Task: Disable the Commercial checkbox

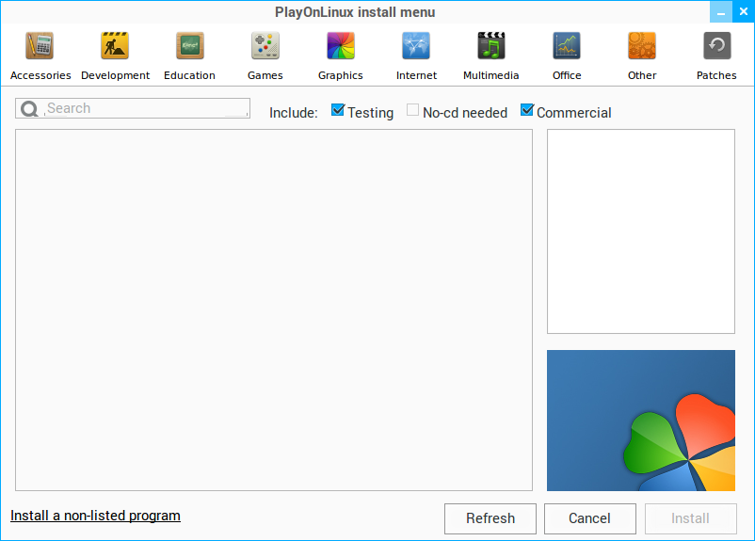Action: coord(527,110)
